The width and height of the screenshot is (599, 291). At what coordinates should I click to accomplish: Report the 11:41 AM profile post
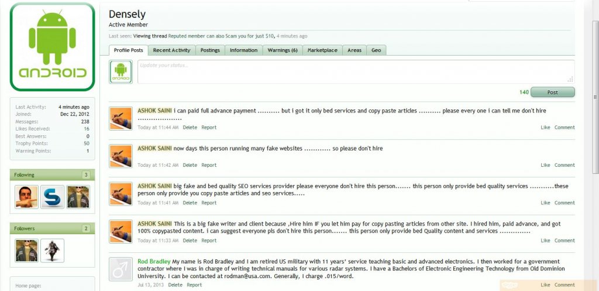(209, 203)
